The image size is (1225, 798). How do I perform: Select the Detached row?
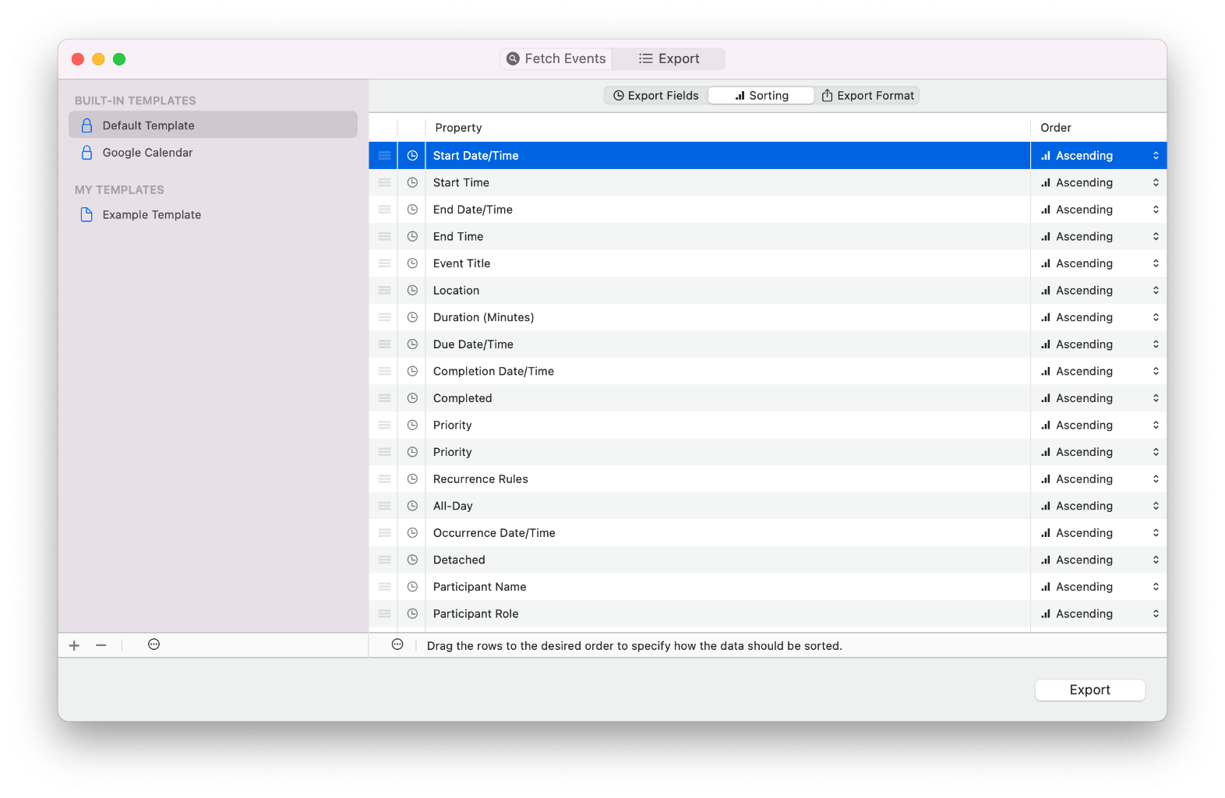coord(768,560)
